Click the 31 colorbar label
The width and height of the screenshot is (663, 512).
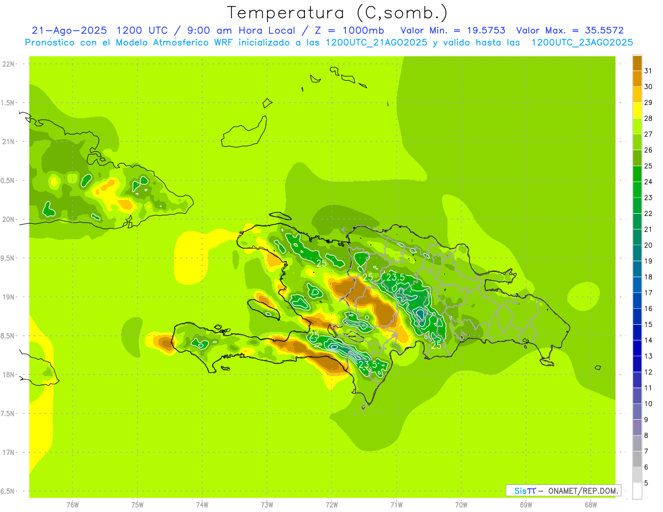(648, 71)
